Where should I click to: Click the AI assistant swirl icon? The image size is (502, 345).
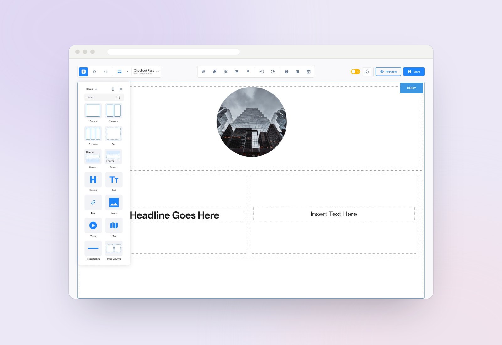203,72
